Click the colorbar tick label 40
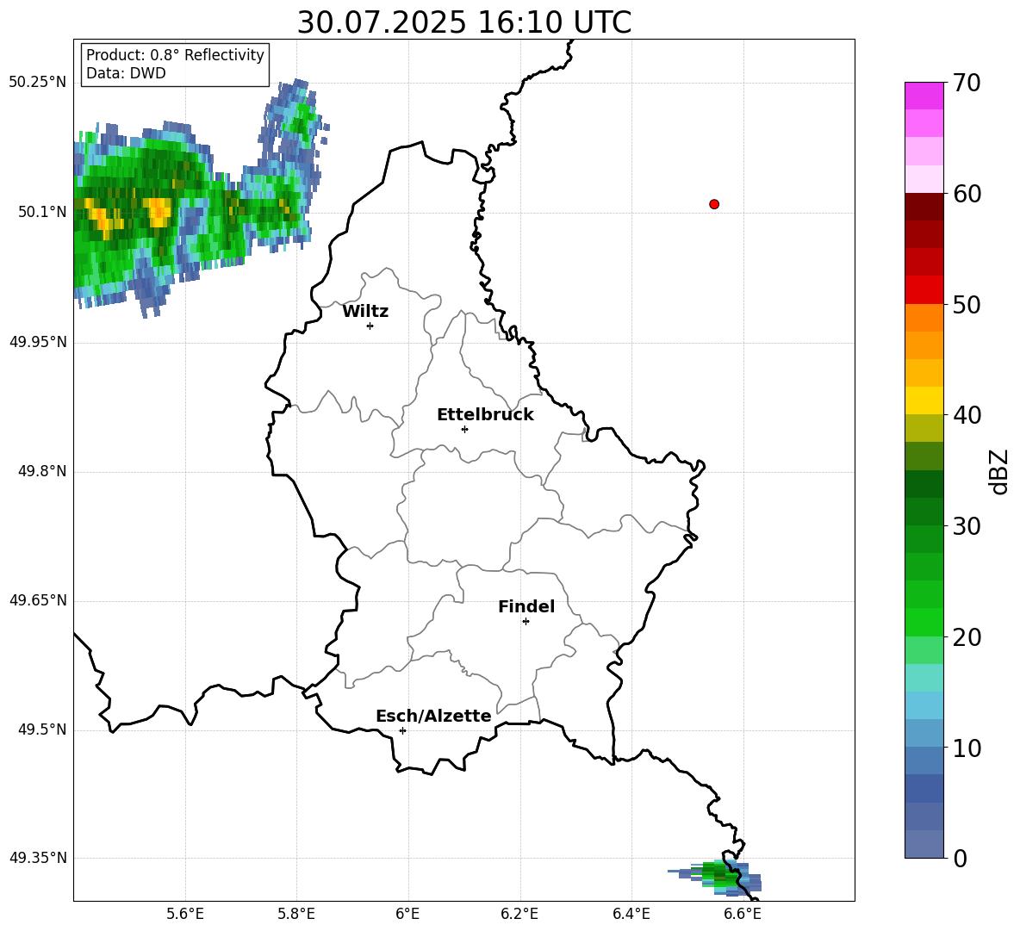This screenshot has height=931, width=1020. coord(967,415)
